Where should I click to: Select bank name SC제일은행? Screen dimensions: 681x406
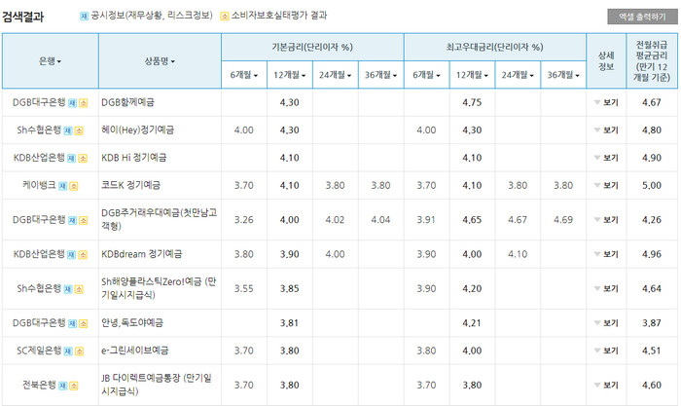39,351
